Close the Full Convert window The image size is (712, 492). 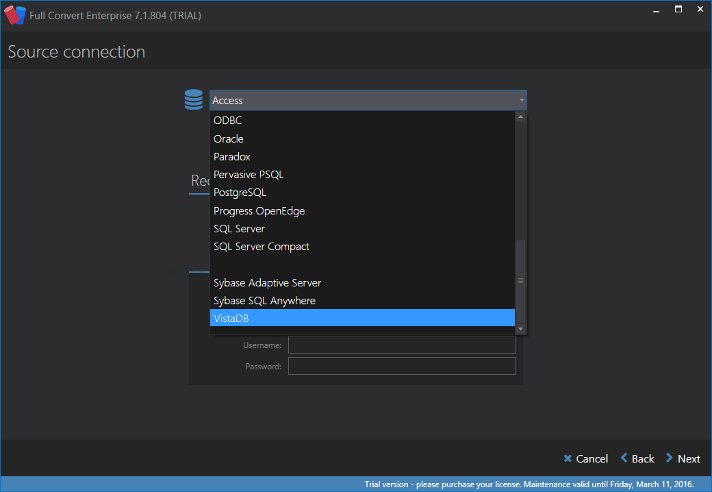tap(700, 9)
